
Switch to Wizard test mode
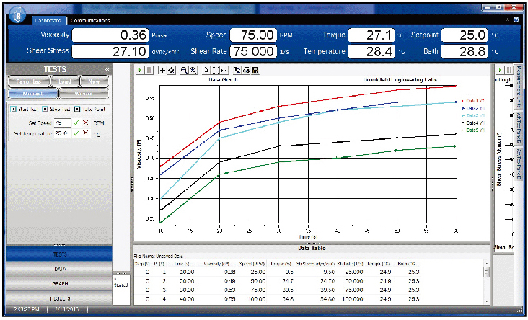point(82,94)
